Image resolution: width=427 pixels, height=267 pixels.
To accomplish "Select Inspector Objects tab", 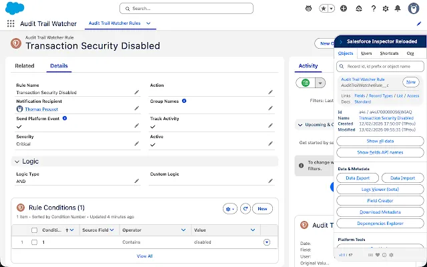I will pos(346,53).
